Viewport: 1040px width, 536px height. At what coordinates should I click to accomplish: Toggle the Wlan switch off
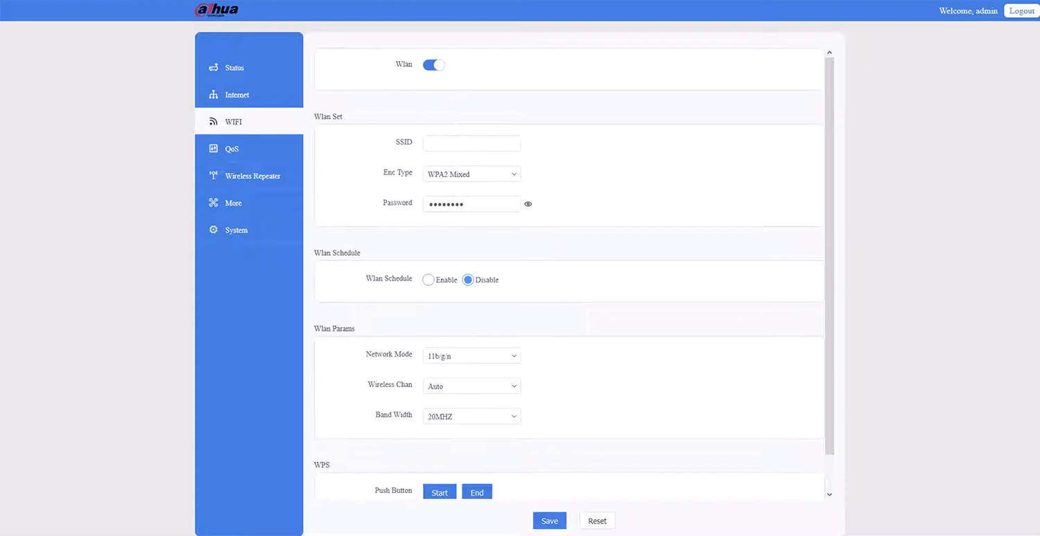pos(433,65)
